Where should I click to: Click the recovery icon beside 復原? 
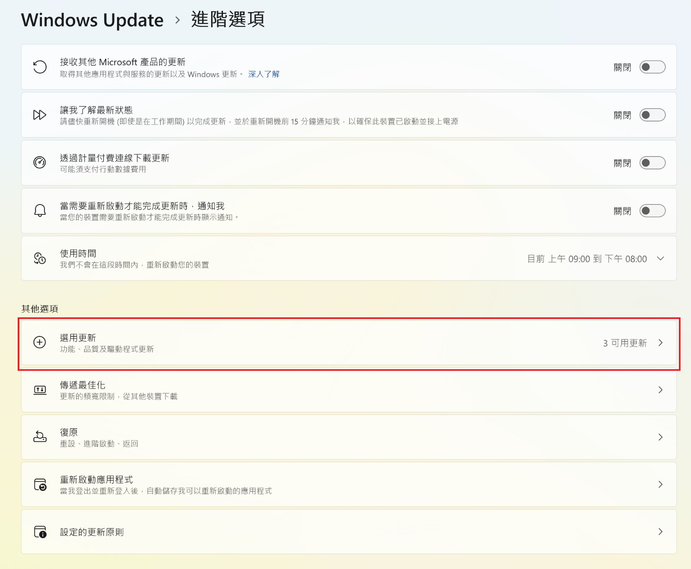tap(40, 437)
